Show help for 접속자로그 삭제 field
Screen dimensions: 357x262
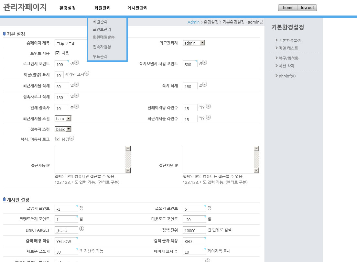tap(76, 95)
